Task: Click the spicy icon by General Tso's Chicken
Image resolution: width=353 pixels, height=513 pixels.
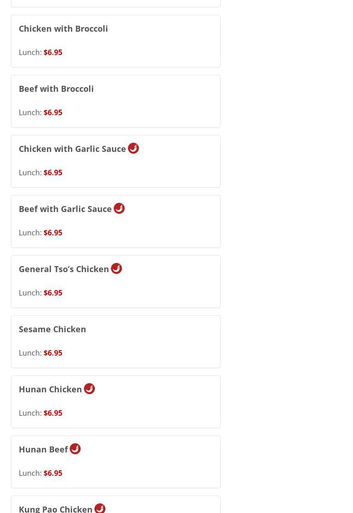Action: (116, 268)
